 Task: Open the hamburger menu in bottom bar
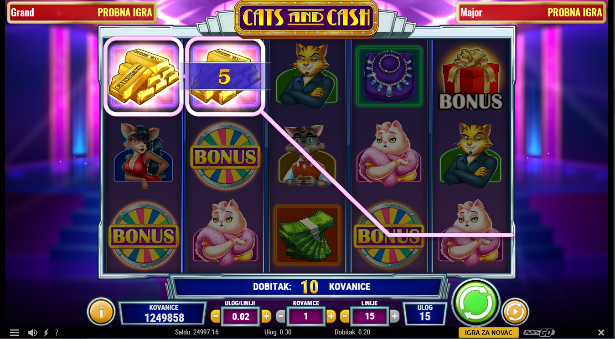coord(15,333)
